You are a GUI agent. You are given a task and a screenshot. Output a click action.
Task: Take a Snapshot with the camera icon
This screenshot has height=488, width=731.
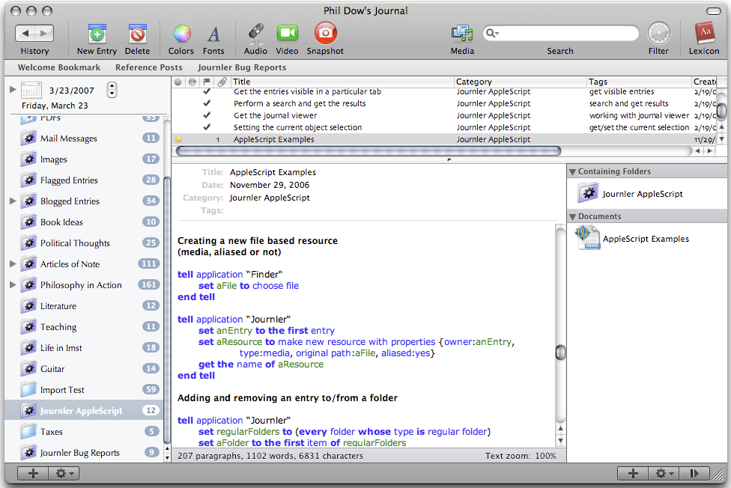[x=325, y=33]
